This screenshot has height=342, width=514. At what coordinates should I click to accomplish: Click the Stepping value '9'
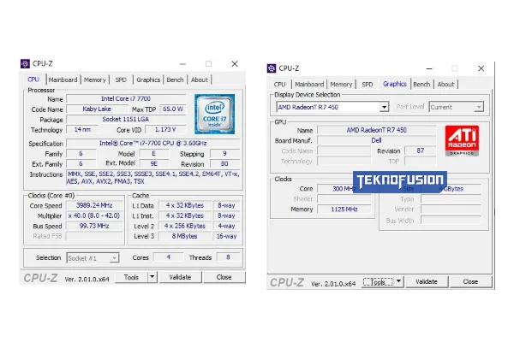click(224, 154)
